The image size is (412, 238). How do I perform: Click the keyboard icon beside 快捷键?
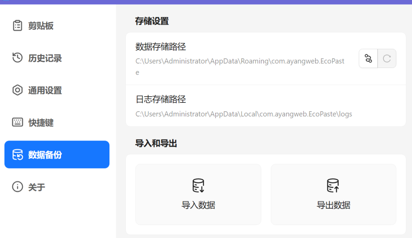[x=17, y=122]
